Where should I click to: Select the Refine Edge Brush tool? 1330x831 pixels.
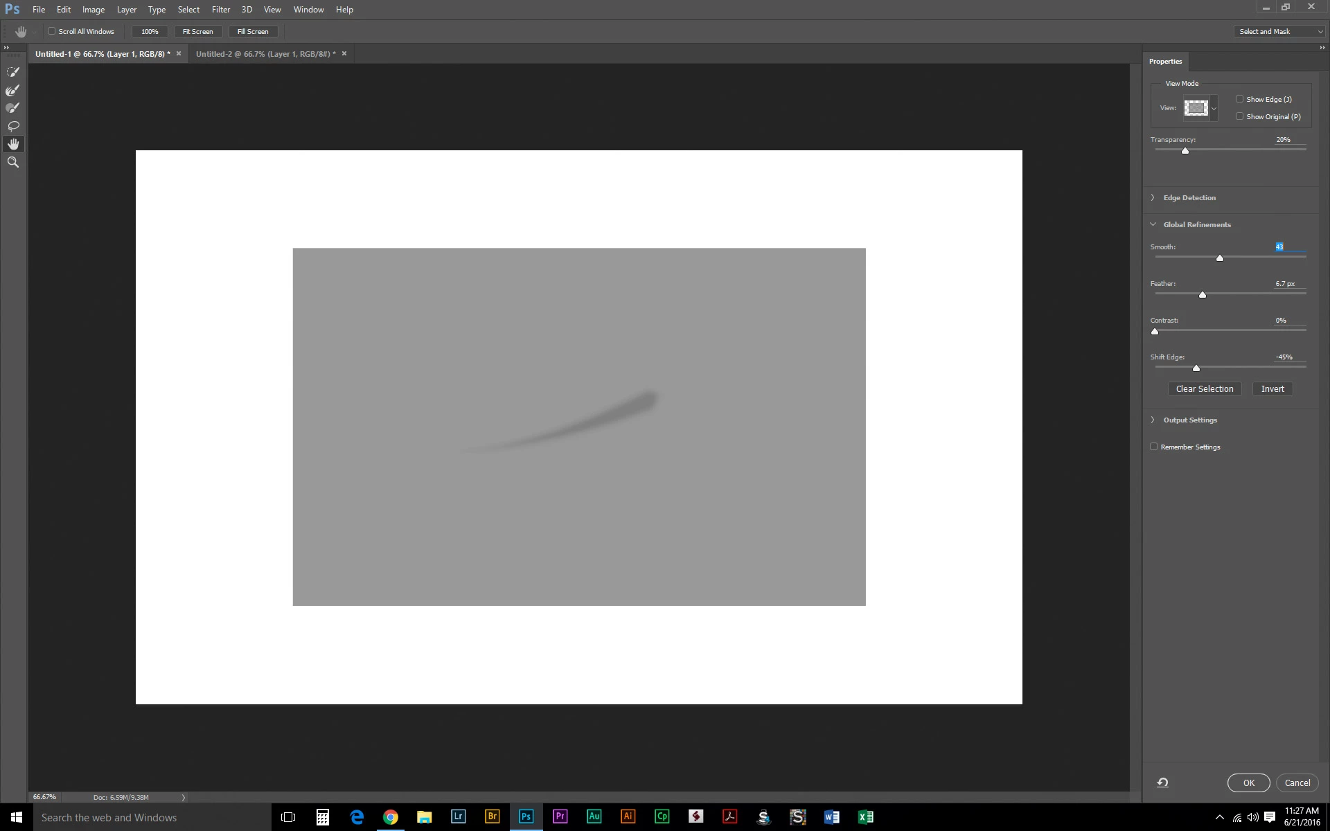[x=13, y=90]
